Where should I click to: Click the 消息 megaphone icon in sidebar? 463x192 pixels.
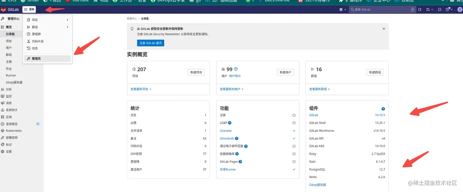click(2, 103)
